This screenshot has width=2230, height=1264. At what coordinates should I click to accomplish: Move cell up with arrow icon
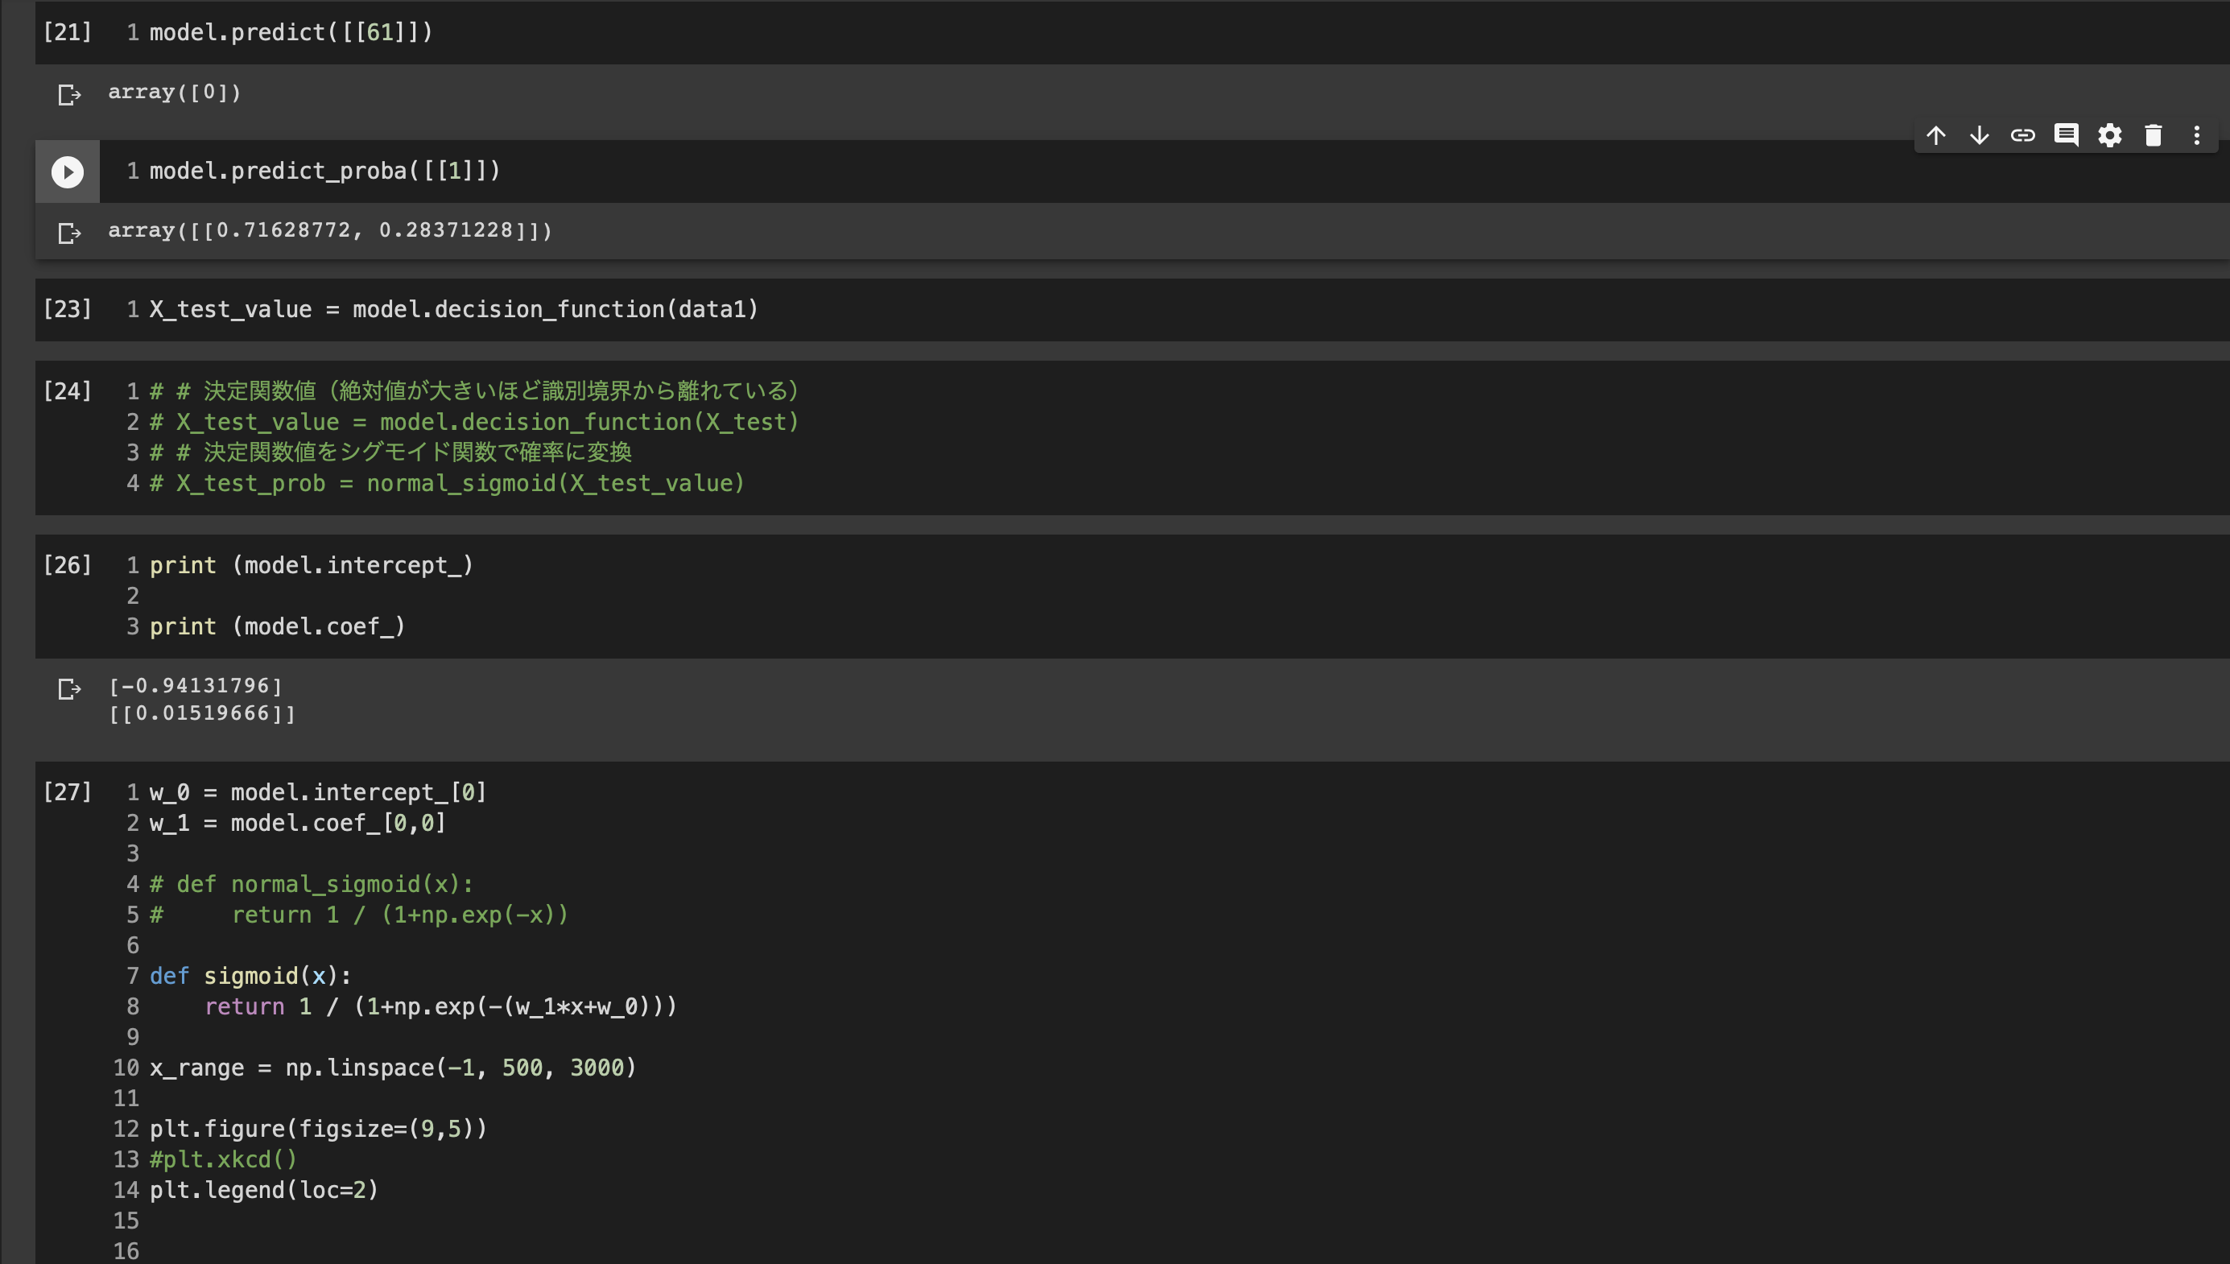(1935, 135)
